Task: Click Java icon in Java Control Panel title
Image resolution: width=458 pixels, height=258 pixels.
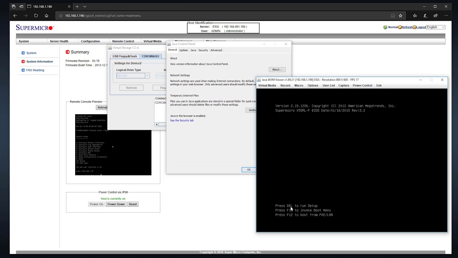Action: (x=170, y=44)
